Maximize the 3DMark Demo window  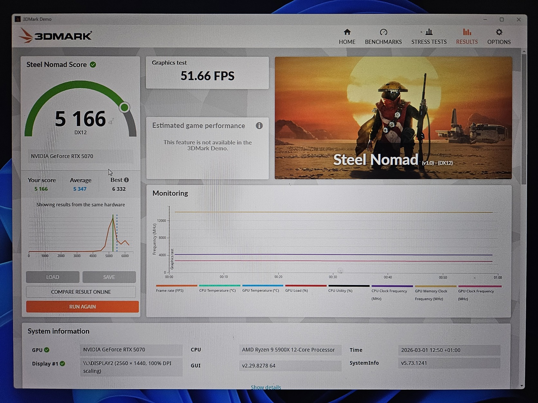click(x=502, y=19)
